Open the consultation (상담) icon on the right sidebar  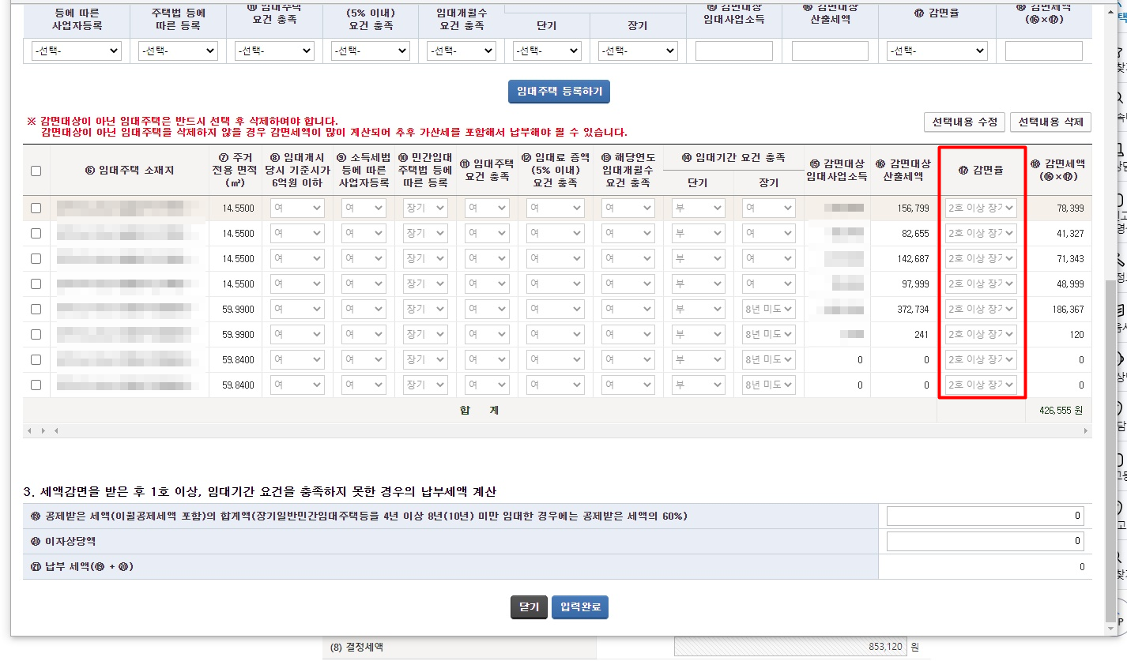click(x=1121, y=152)
